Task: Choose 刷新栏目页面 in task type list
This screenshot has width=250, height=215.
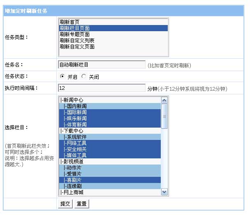Action: [74, 28]
